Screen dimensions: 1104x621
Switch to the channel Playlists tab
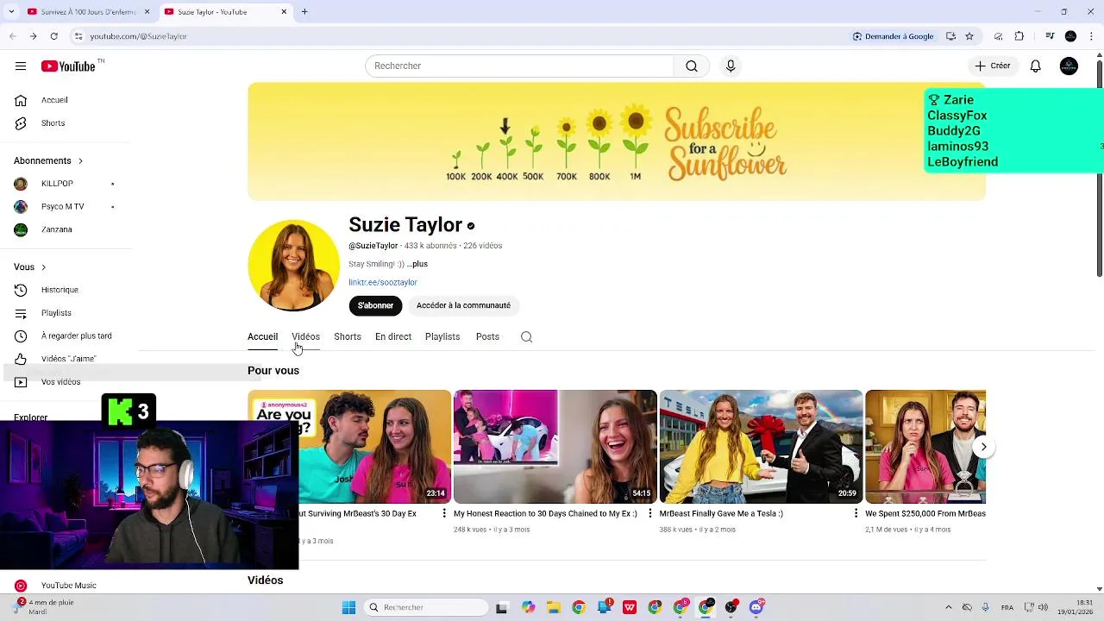tap(442, 337)
